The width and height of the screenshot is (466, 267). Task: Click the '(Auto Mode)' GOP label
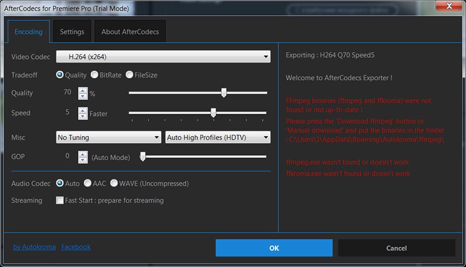click(x=111, y=157)
